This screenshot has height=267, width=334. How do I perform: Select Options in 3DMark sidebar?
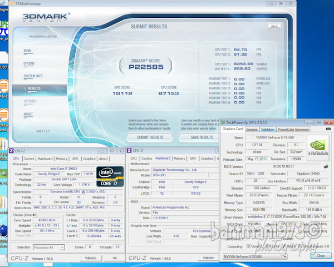pyautogui.click(x=29, y=63)
